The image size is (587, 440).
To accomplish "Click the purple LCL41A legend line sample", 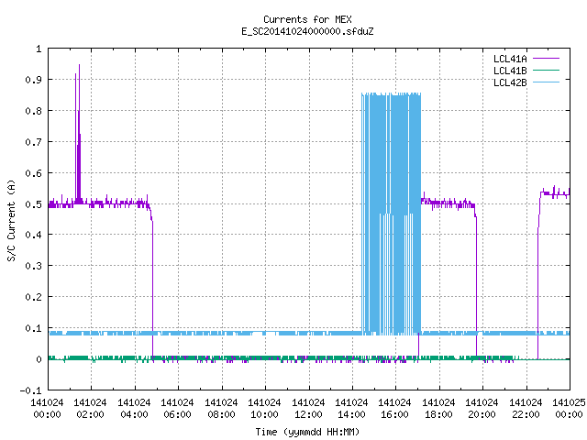I will pos(547,59).
